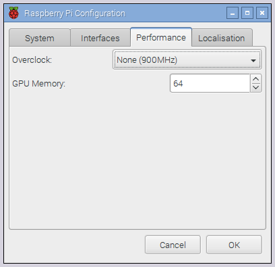
Task: Click the Cancel button
Action: (x=173, y=245)
